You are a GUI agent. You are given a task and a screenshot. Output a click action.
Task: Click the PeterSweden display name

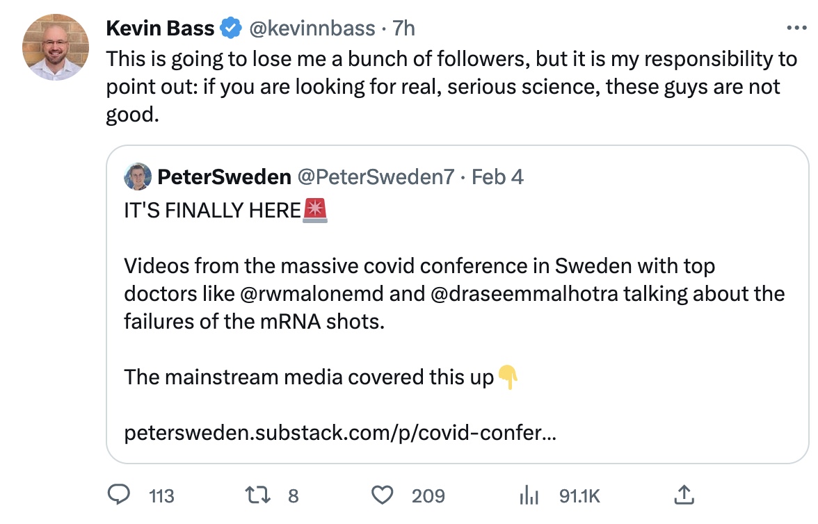tap(225, 177)
